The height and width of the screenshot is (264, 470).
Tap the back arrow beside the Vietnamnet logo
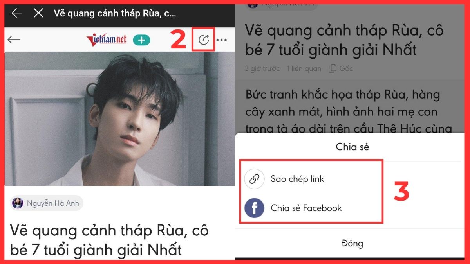point(14,40)
